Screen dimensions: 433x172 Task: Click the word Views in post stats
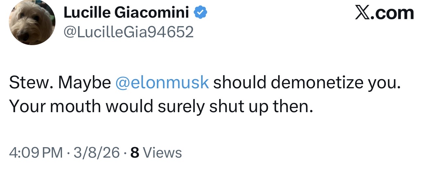pyautogui.click(x=162, y=153)
